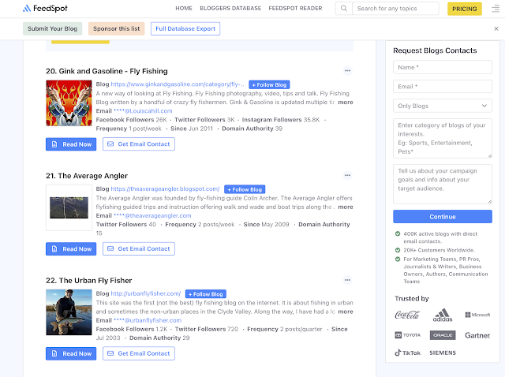505x377 pixels.
Task: Click Sponsor this list button
Action: [x=116, y=28]
